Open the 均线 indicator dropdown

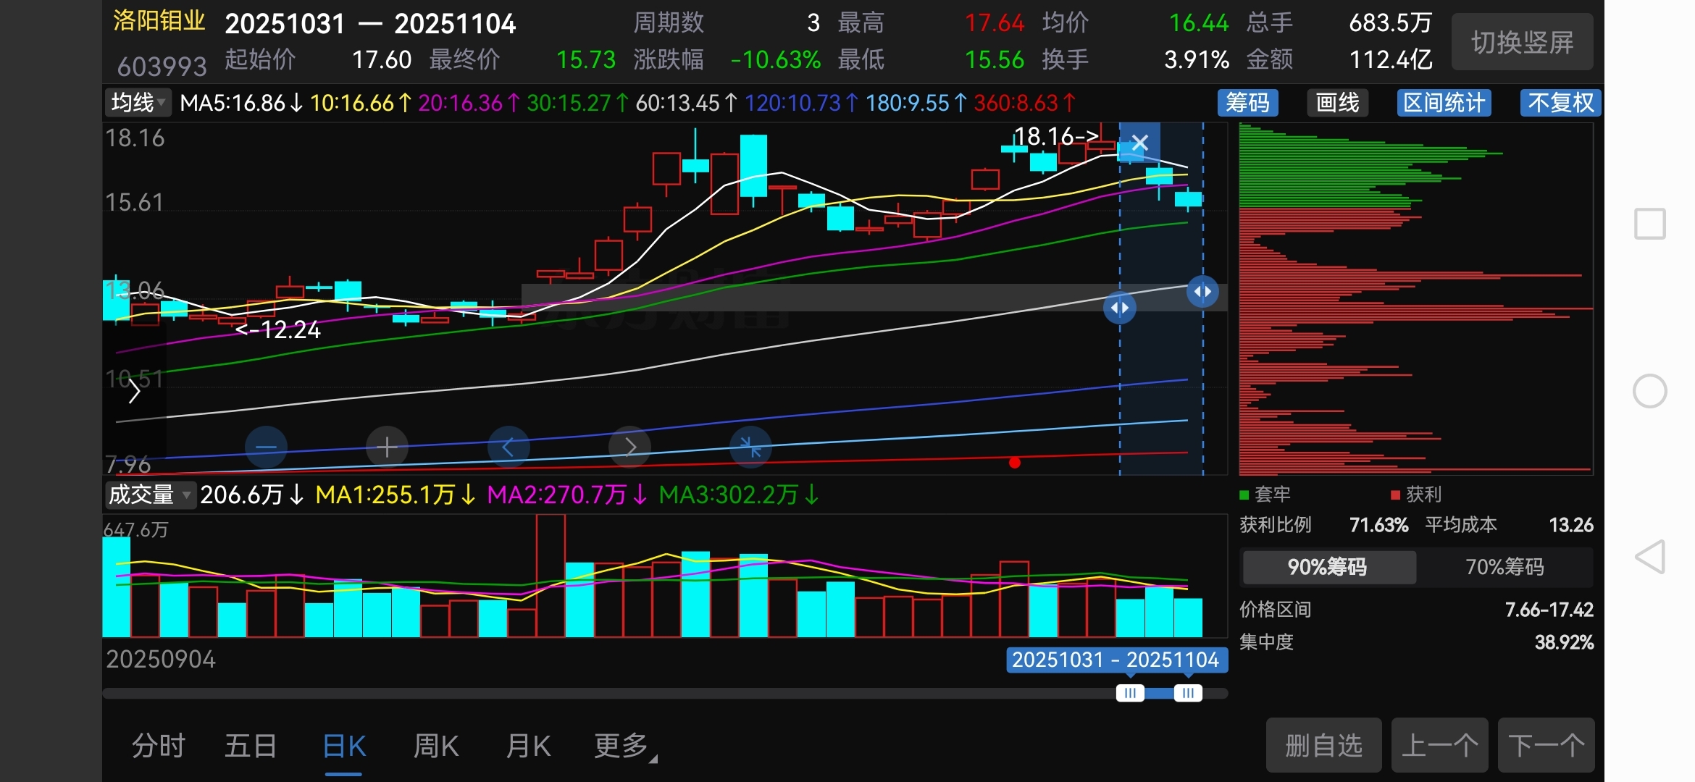pyautogui.click(x=138, y=103)
